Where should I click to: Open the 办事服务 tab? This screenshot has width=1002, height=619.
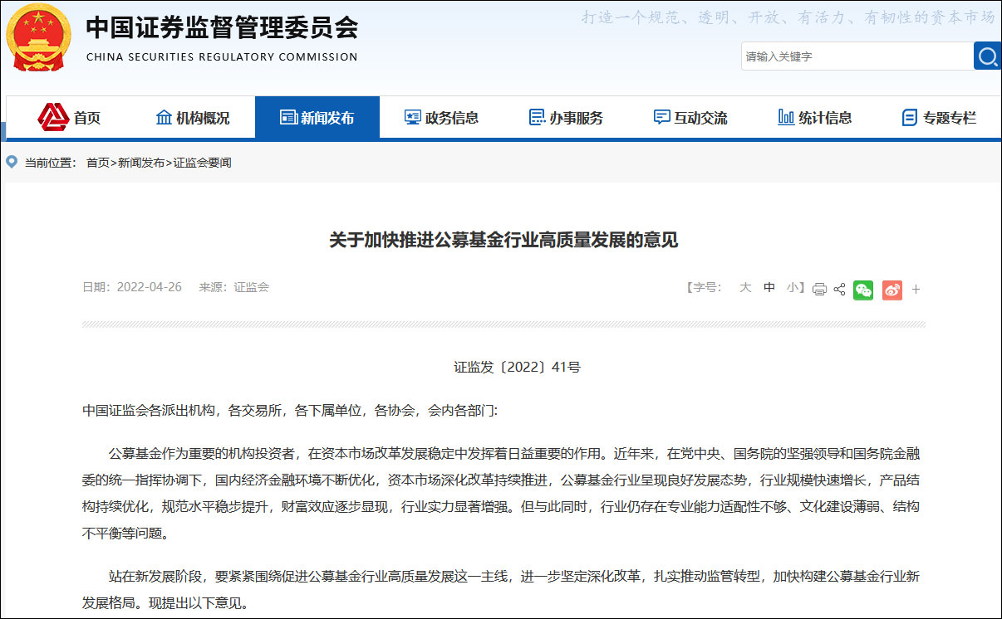coord(567,118)
